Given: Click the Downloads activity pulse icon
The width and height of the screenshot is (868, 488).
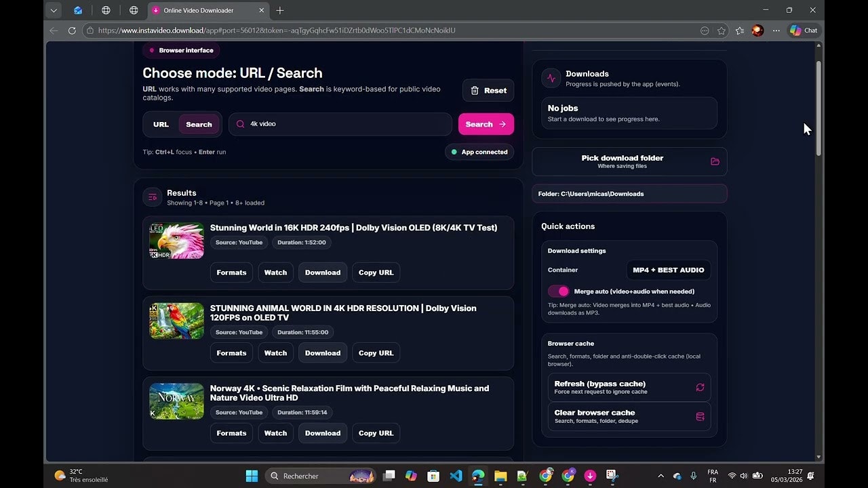Looking at the screenshot, I should (x=551, y=78).
